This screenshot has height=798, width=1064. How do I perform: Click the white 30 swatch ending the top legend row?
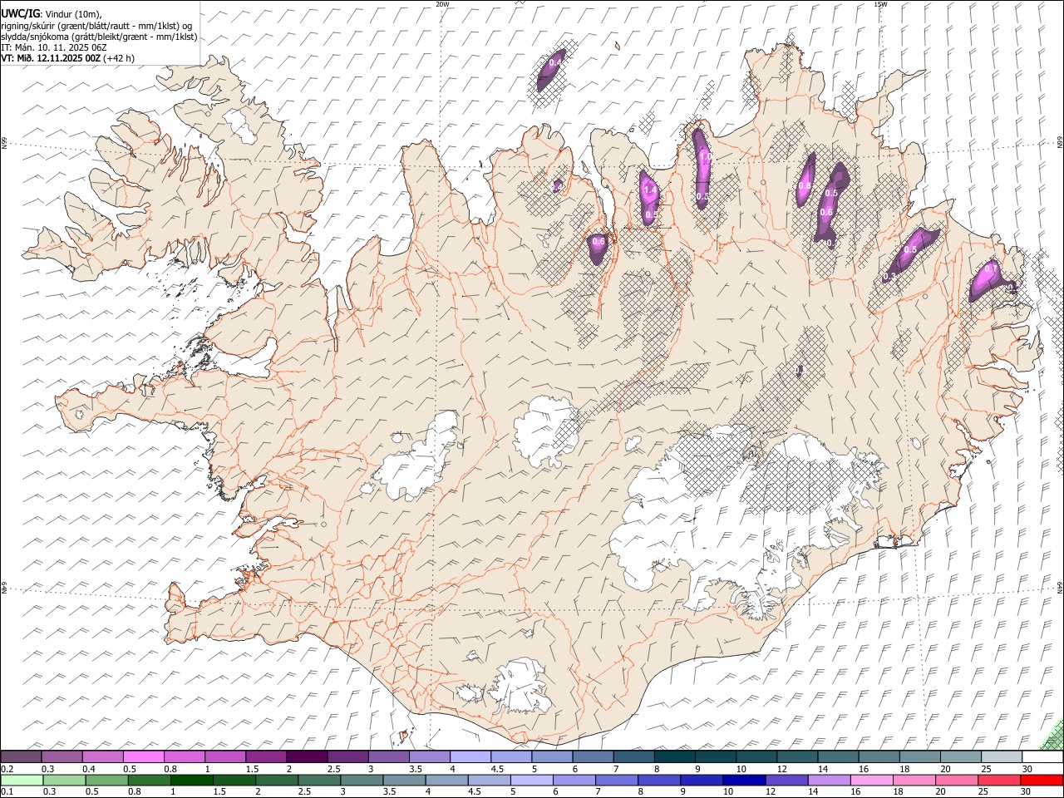tap(1043, 756)
